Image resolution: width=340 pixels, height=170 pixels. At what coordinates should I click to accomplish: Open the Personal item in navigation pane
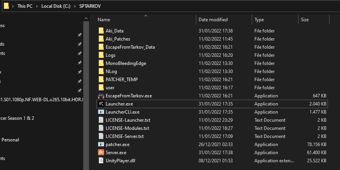point(10,140)
